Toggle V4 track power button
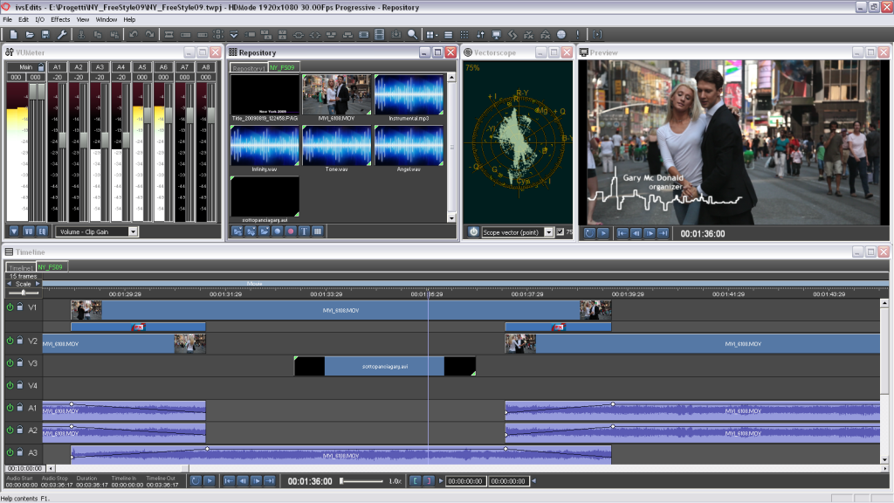The width and height of the screenshot is (894, 503). pos(10,385)
